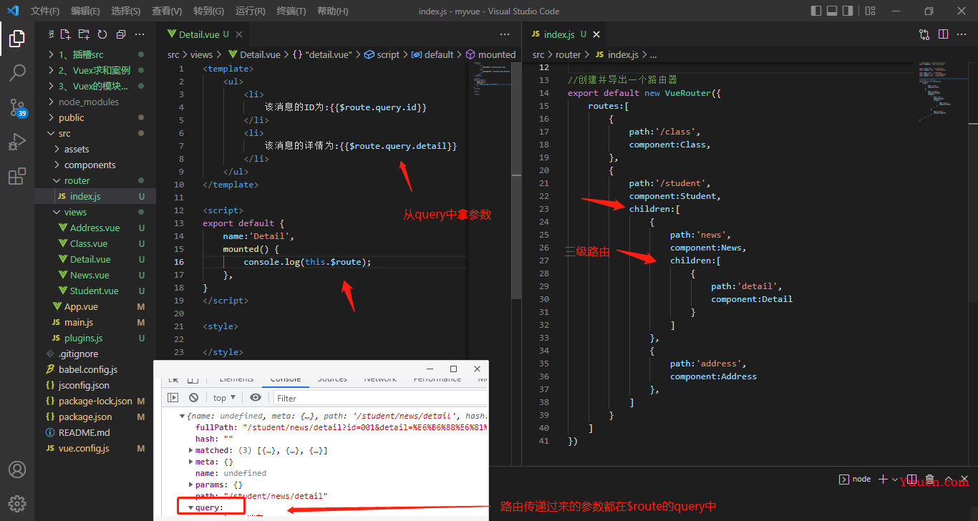Image resolution: width=978 pixels, height=521 pixels.
Task: Open Explorer more actions ellipsis
Action: [140, 34]
